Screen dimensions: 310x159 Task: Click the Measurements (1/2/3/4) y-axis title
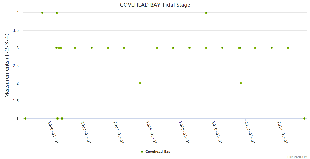click(x=7, y=65)
